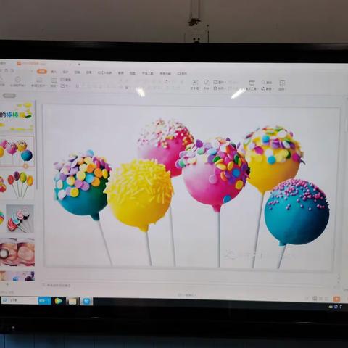Click the find magnifier icon in the ribbon
This screenshot has height=348, width=348.
click(263, 83)
